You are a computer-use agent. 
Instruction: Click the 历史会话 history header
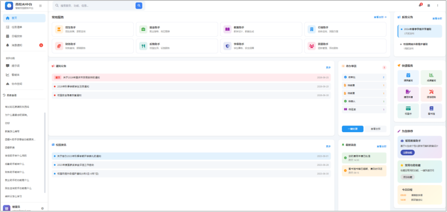click(x=12, y=95)
